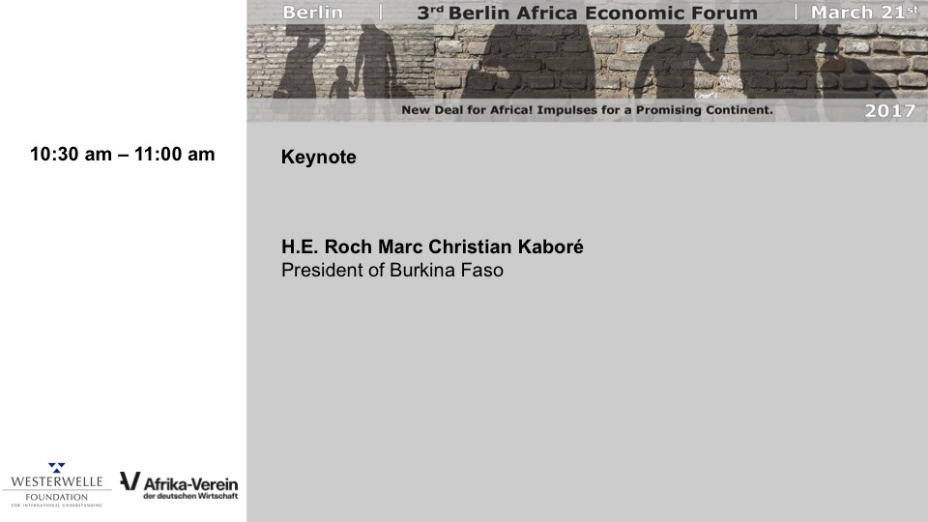Click the "Afrika-Verein" logo wordmark
928x522 pixels.
pos(190,481)
